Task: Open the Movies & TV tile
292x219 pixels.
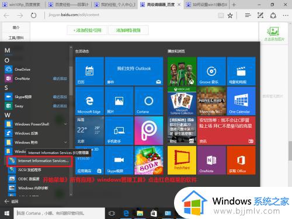Action: pyautogui.click(x=241, y=71)
